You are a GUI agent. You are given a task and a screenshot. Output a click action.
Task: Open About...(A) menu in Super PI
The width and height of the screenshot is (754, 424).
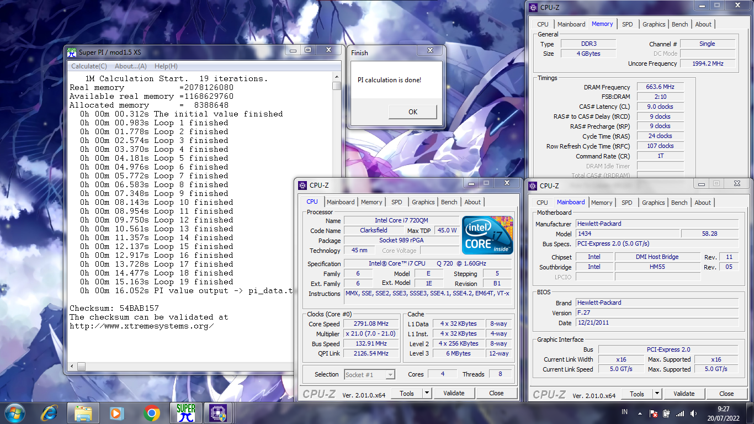coord(131,66)
